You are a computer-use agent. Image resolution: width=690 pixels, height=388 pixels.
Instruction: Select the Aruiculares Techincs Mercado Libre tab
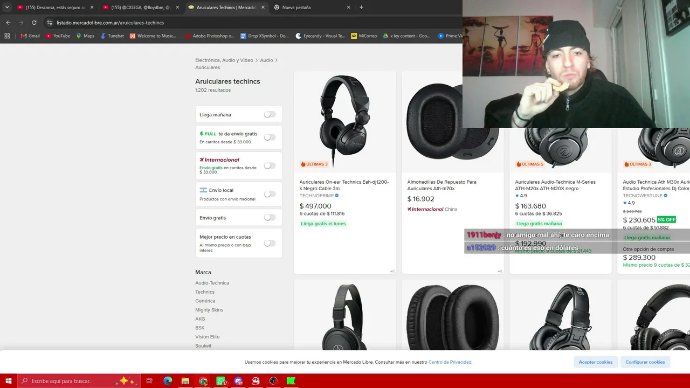click(227, 8)
